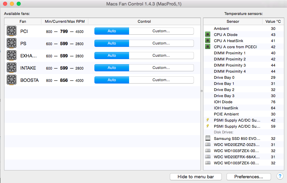Click the Control column header
Image resolution: width=287 pixels, height=183 pixels.
tap(144, 21)
